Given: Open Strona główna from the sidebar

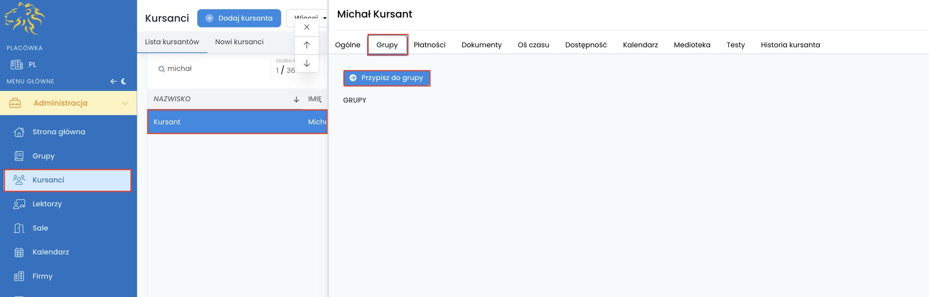Looking at the screenshot, I should point(58,132).
